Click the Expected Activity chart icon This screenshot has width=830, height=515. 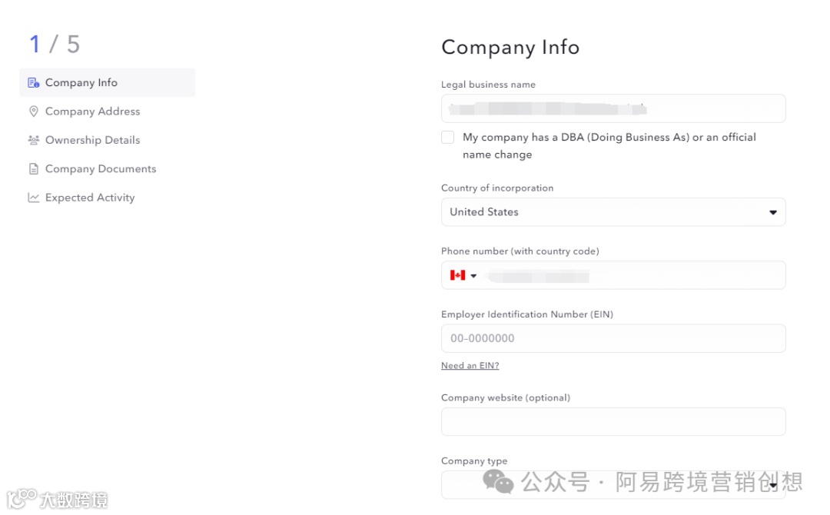[33, 198]
